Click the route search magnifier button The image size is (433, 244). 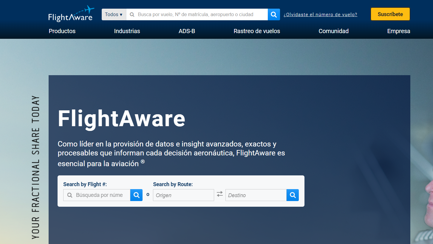pyautogui.click(x=293, y=195)
